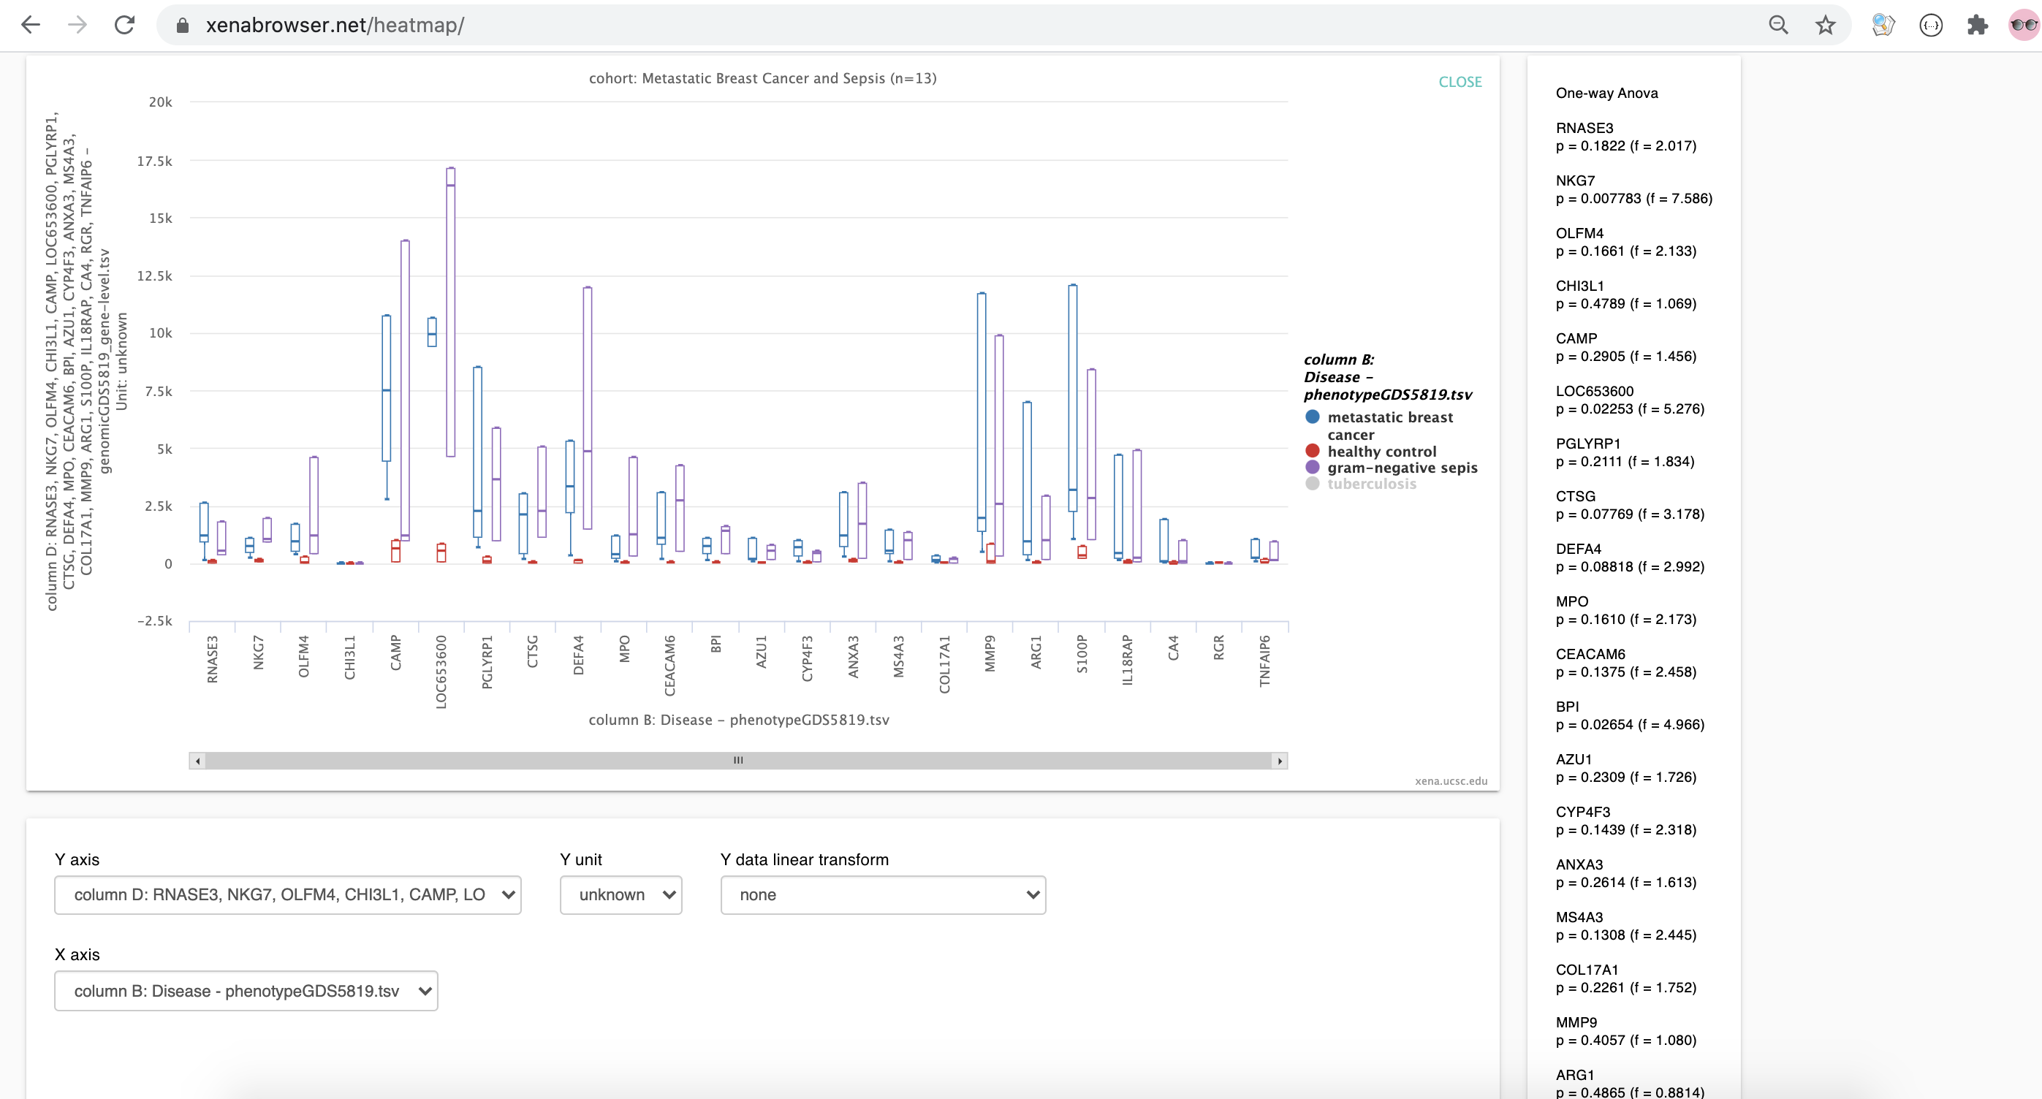Bookmark this page with the star icon
2042x1099 pixels.
coord(1826,26)
